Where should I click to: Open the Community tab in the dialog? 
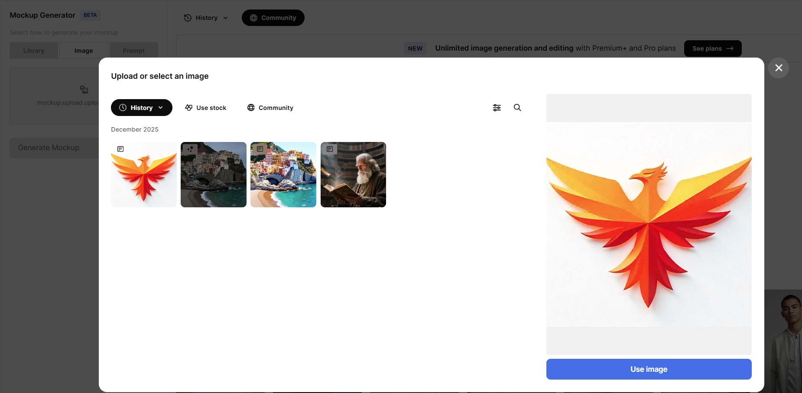269,108
